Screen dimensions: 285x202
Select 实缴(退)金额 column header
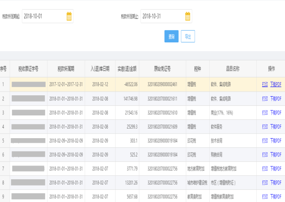coord(127,69)
